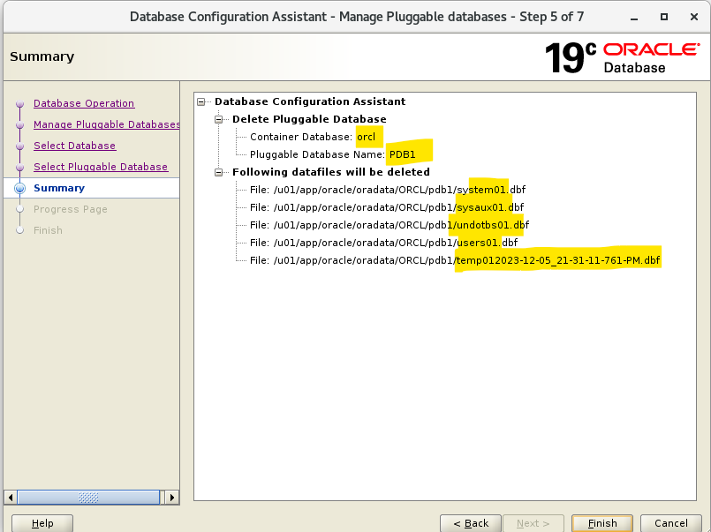Click the Database Operation step bullet
711x532 pixels.
[x=20, y=104]
